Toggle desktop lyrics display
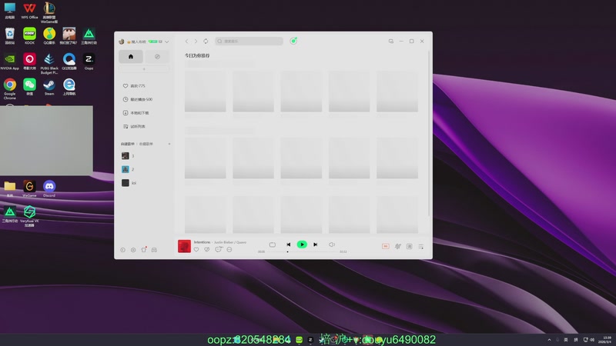Image resolution: width=616 pixels, height=346 pixels. [x=410, y=246]
